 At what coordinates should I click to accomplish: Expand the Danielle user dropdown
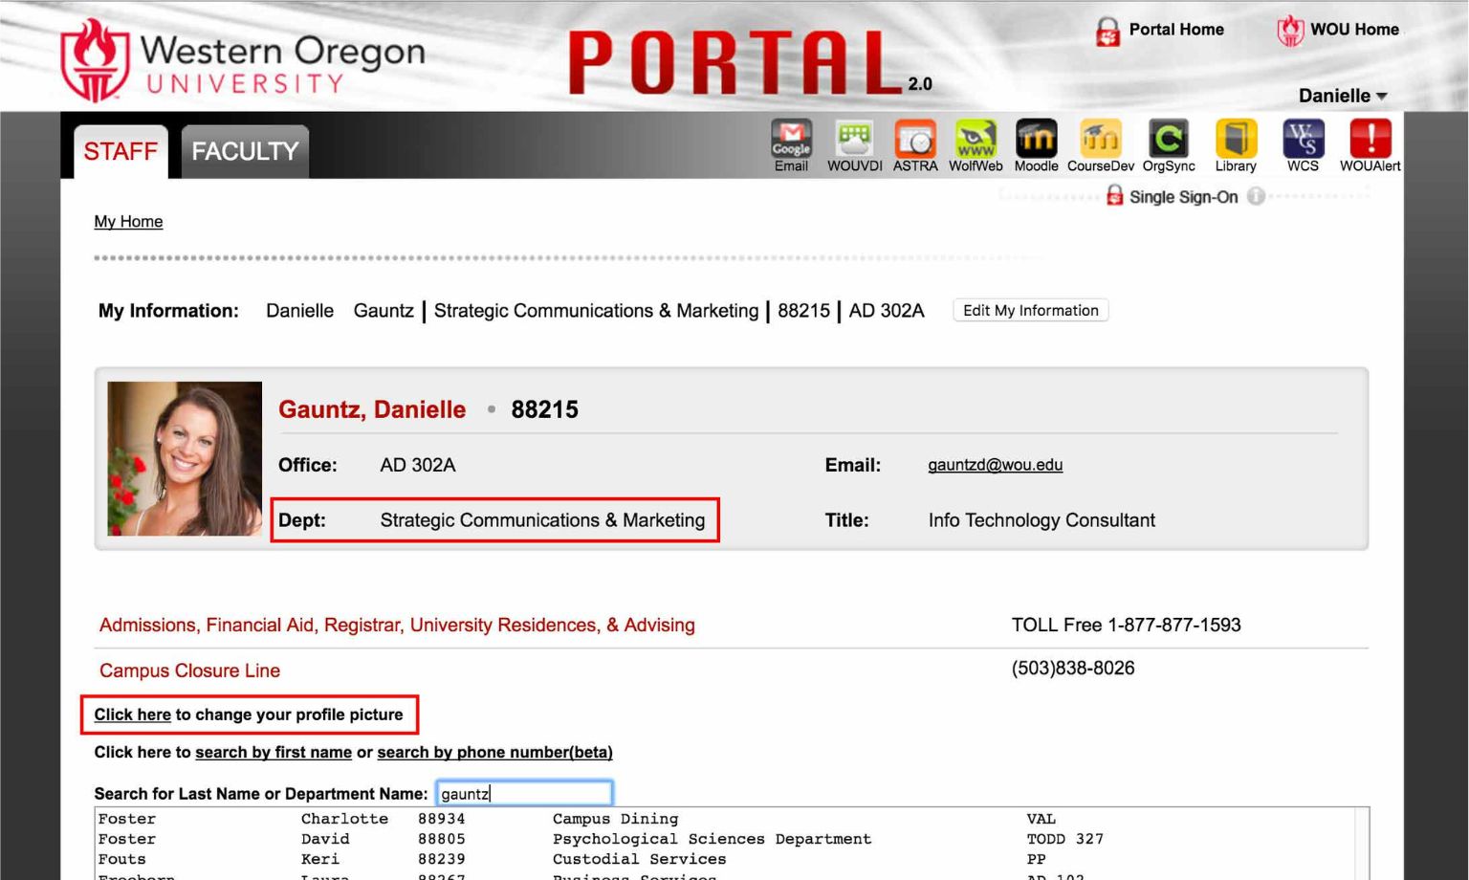point(1342,96)
